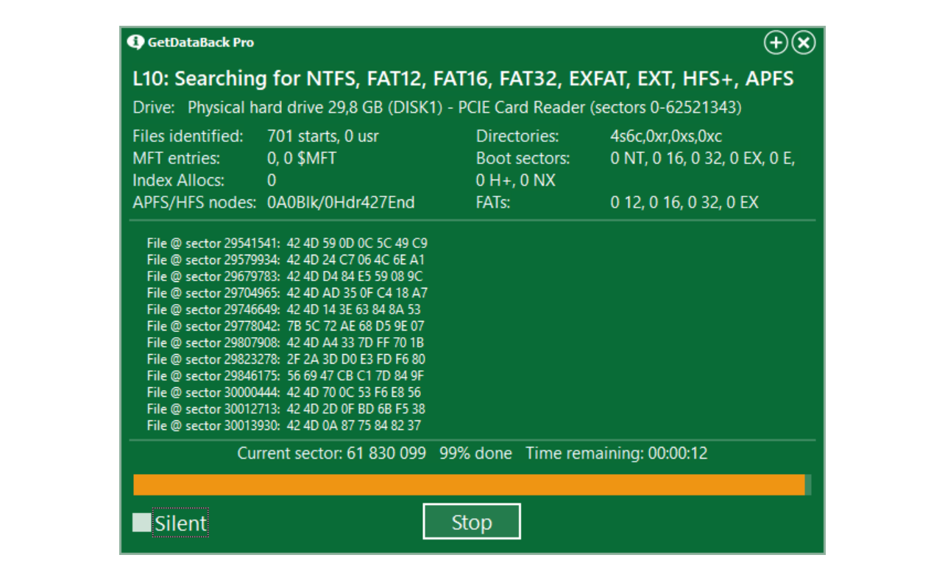The image size is (945, 580).
Task: Click the APFS/HFS nodes value 0A0Blk/0Hdr427End
Action: [341, 202]
